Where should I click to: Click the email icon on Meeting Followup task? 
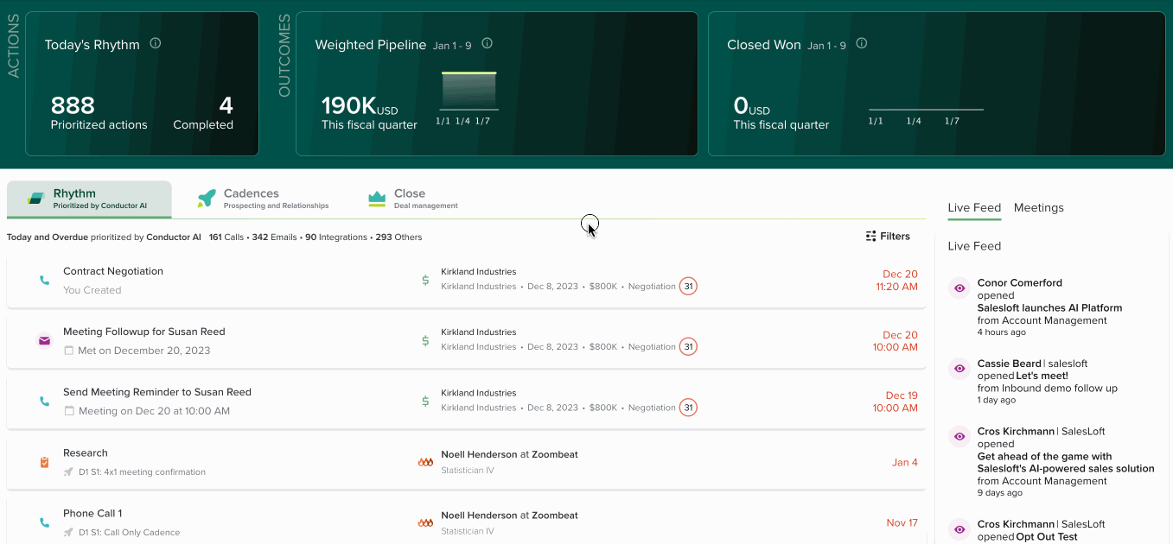point(44,340)
